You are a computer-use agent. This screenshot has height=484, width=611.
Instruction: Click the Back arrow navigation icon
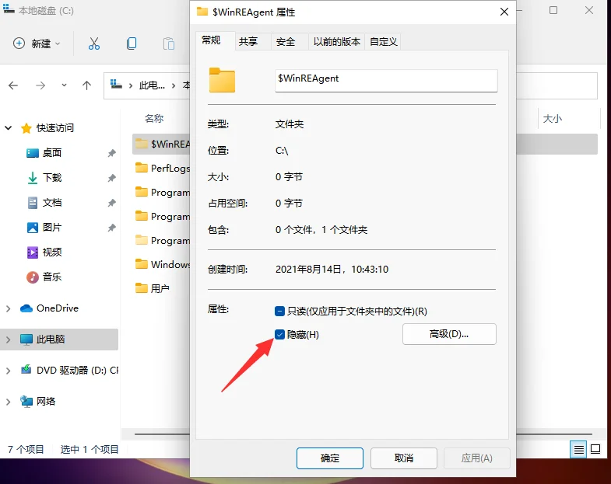[13, 85]
